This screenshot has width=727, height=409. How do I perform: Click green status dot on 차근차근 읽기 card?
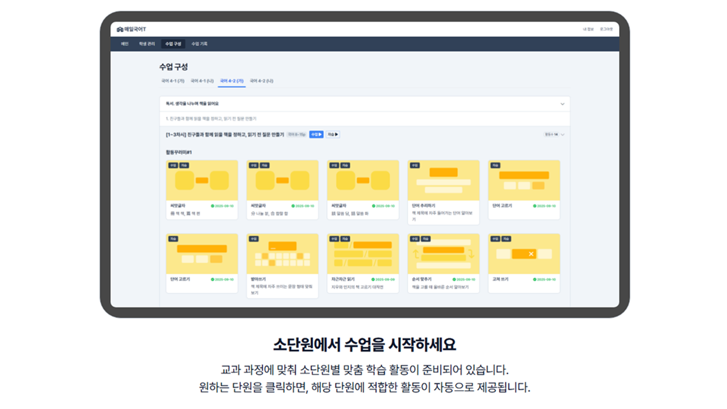373,279
